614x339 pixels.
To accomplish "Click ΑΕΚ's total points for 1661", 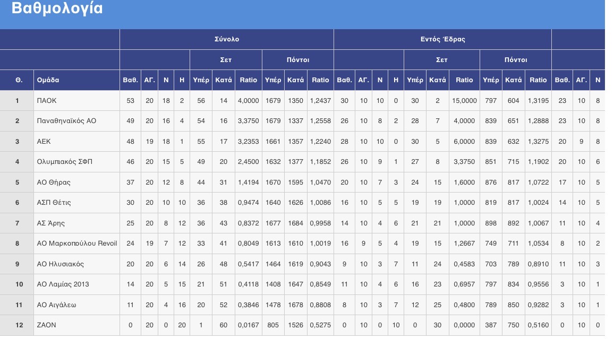I will [273, 142].
